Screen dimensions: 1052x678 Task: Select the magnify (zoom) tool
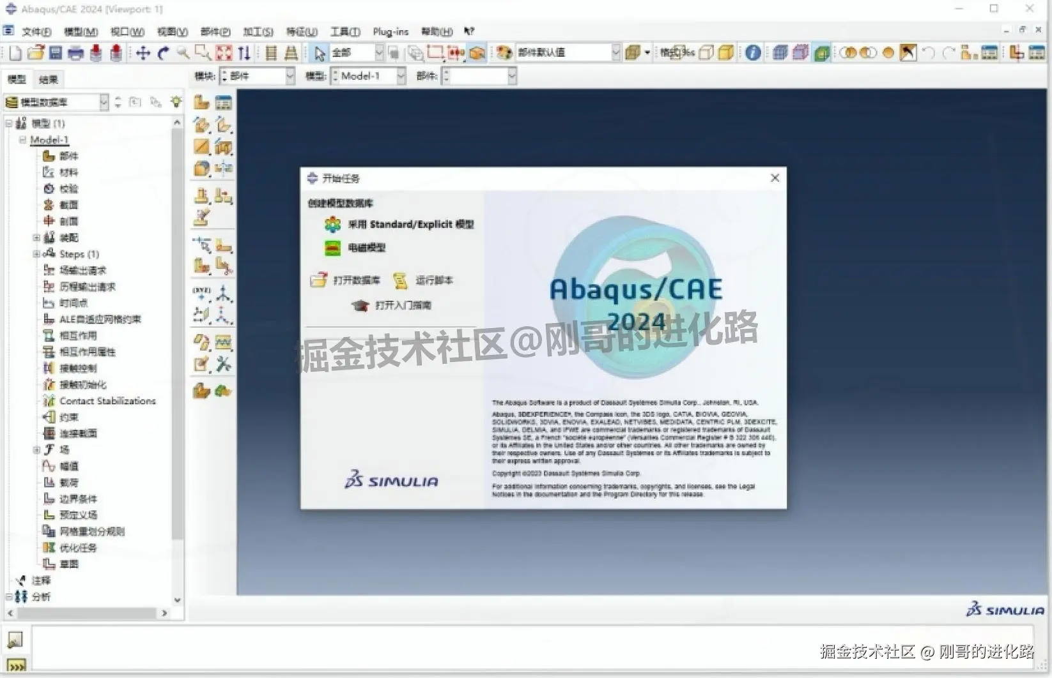pyautogui.click(x=183, y=53)
